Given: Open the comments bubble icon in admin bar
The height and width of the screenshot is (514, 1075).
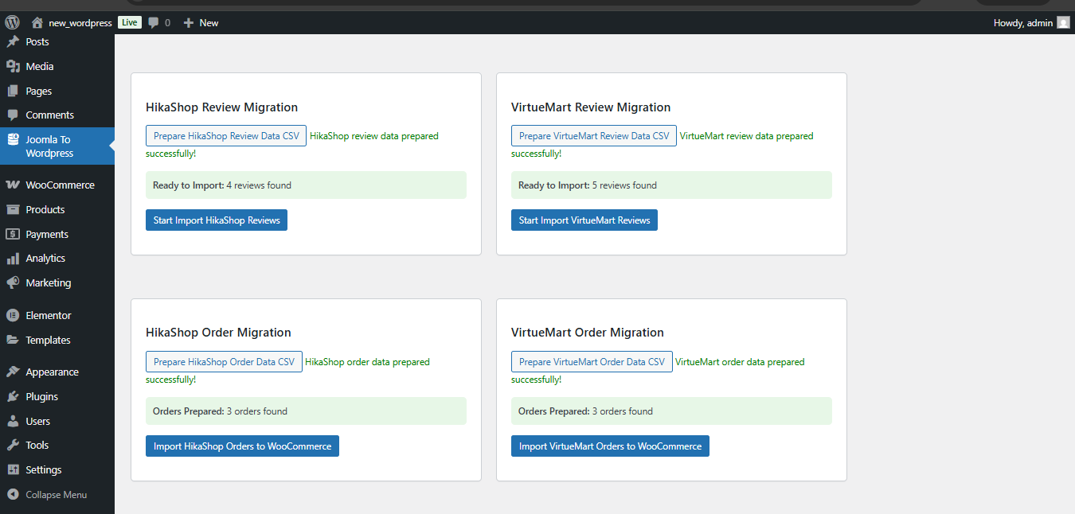Looking at the screenshot, I should tap(154, 23).
